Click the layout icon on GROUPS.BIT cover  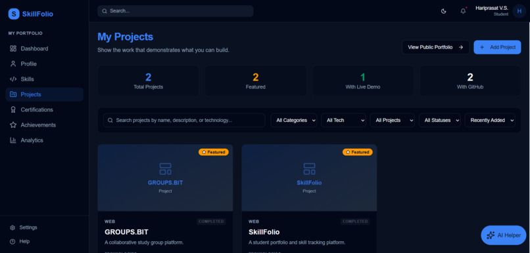pyautogui.click(x=165, y=169)
